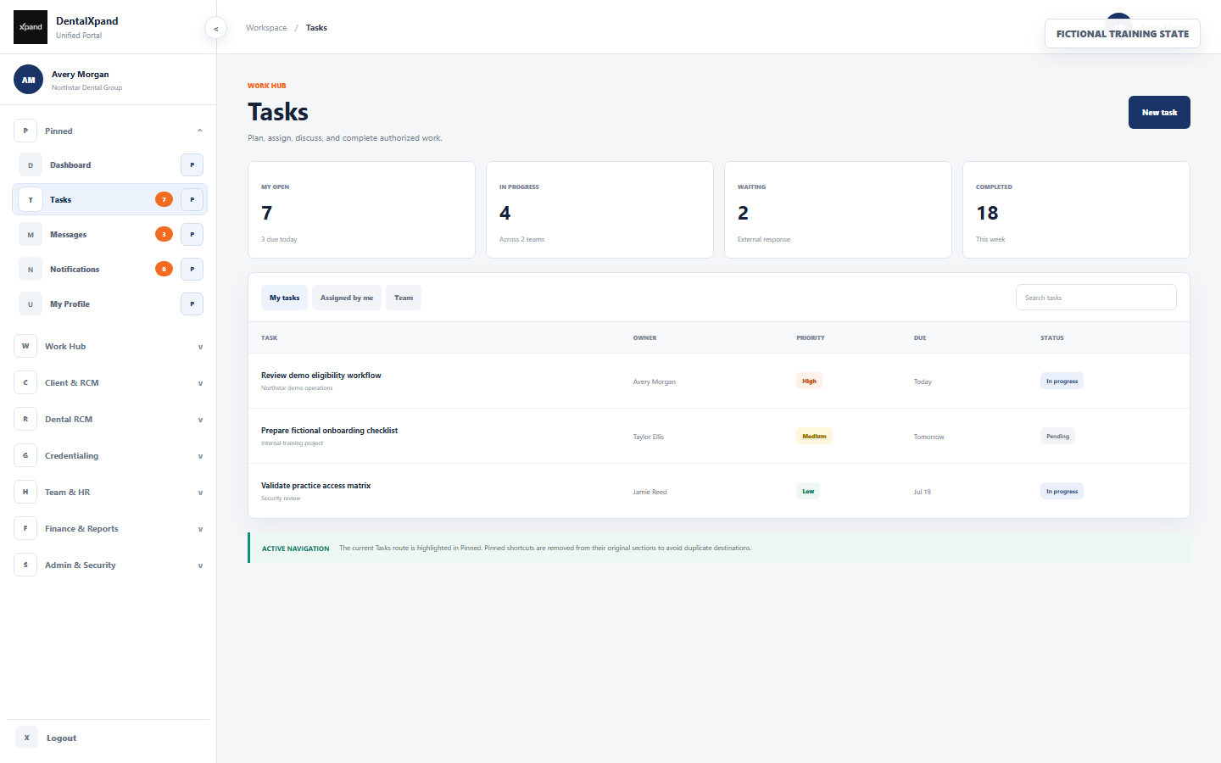1221x763 pixels.
Task: Open My Profile from the sidebar
Action: [70, 304]
